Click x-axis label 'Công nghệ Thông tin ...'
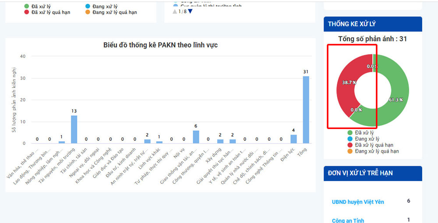Screen dimensions: 438x223 click(x=264, y=167)
